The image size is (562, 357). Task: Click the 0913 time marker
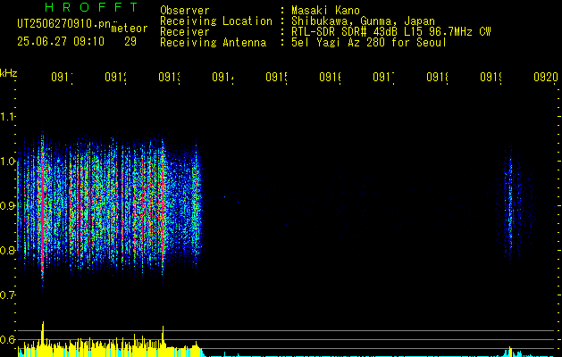click(170, 77)
